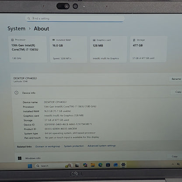Click the 1.80 GHz text on Processor card

(17, 58)
